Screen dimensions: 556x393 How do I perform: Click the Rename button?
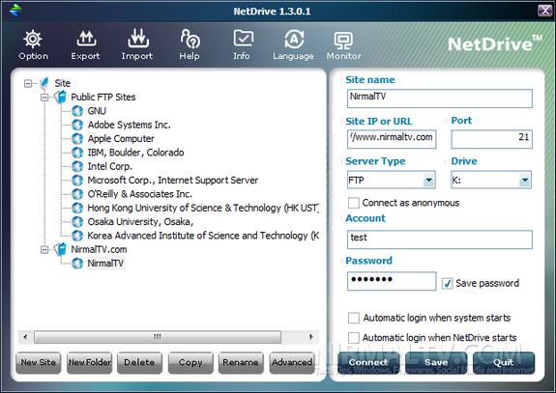[241, 362]
